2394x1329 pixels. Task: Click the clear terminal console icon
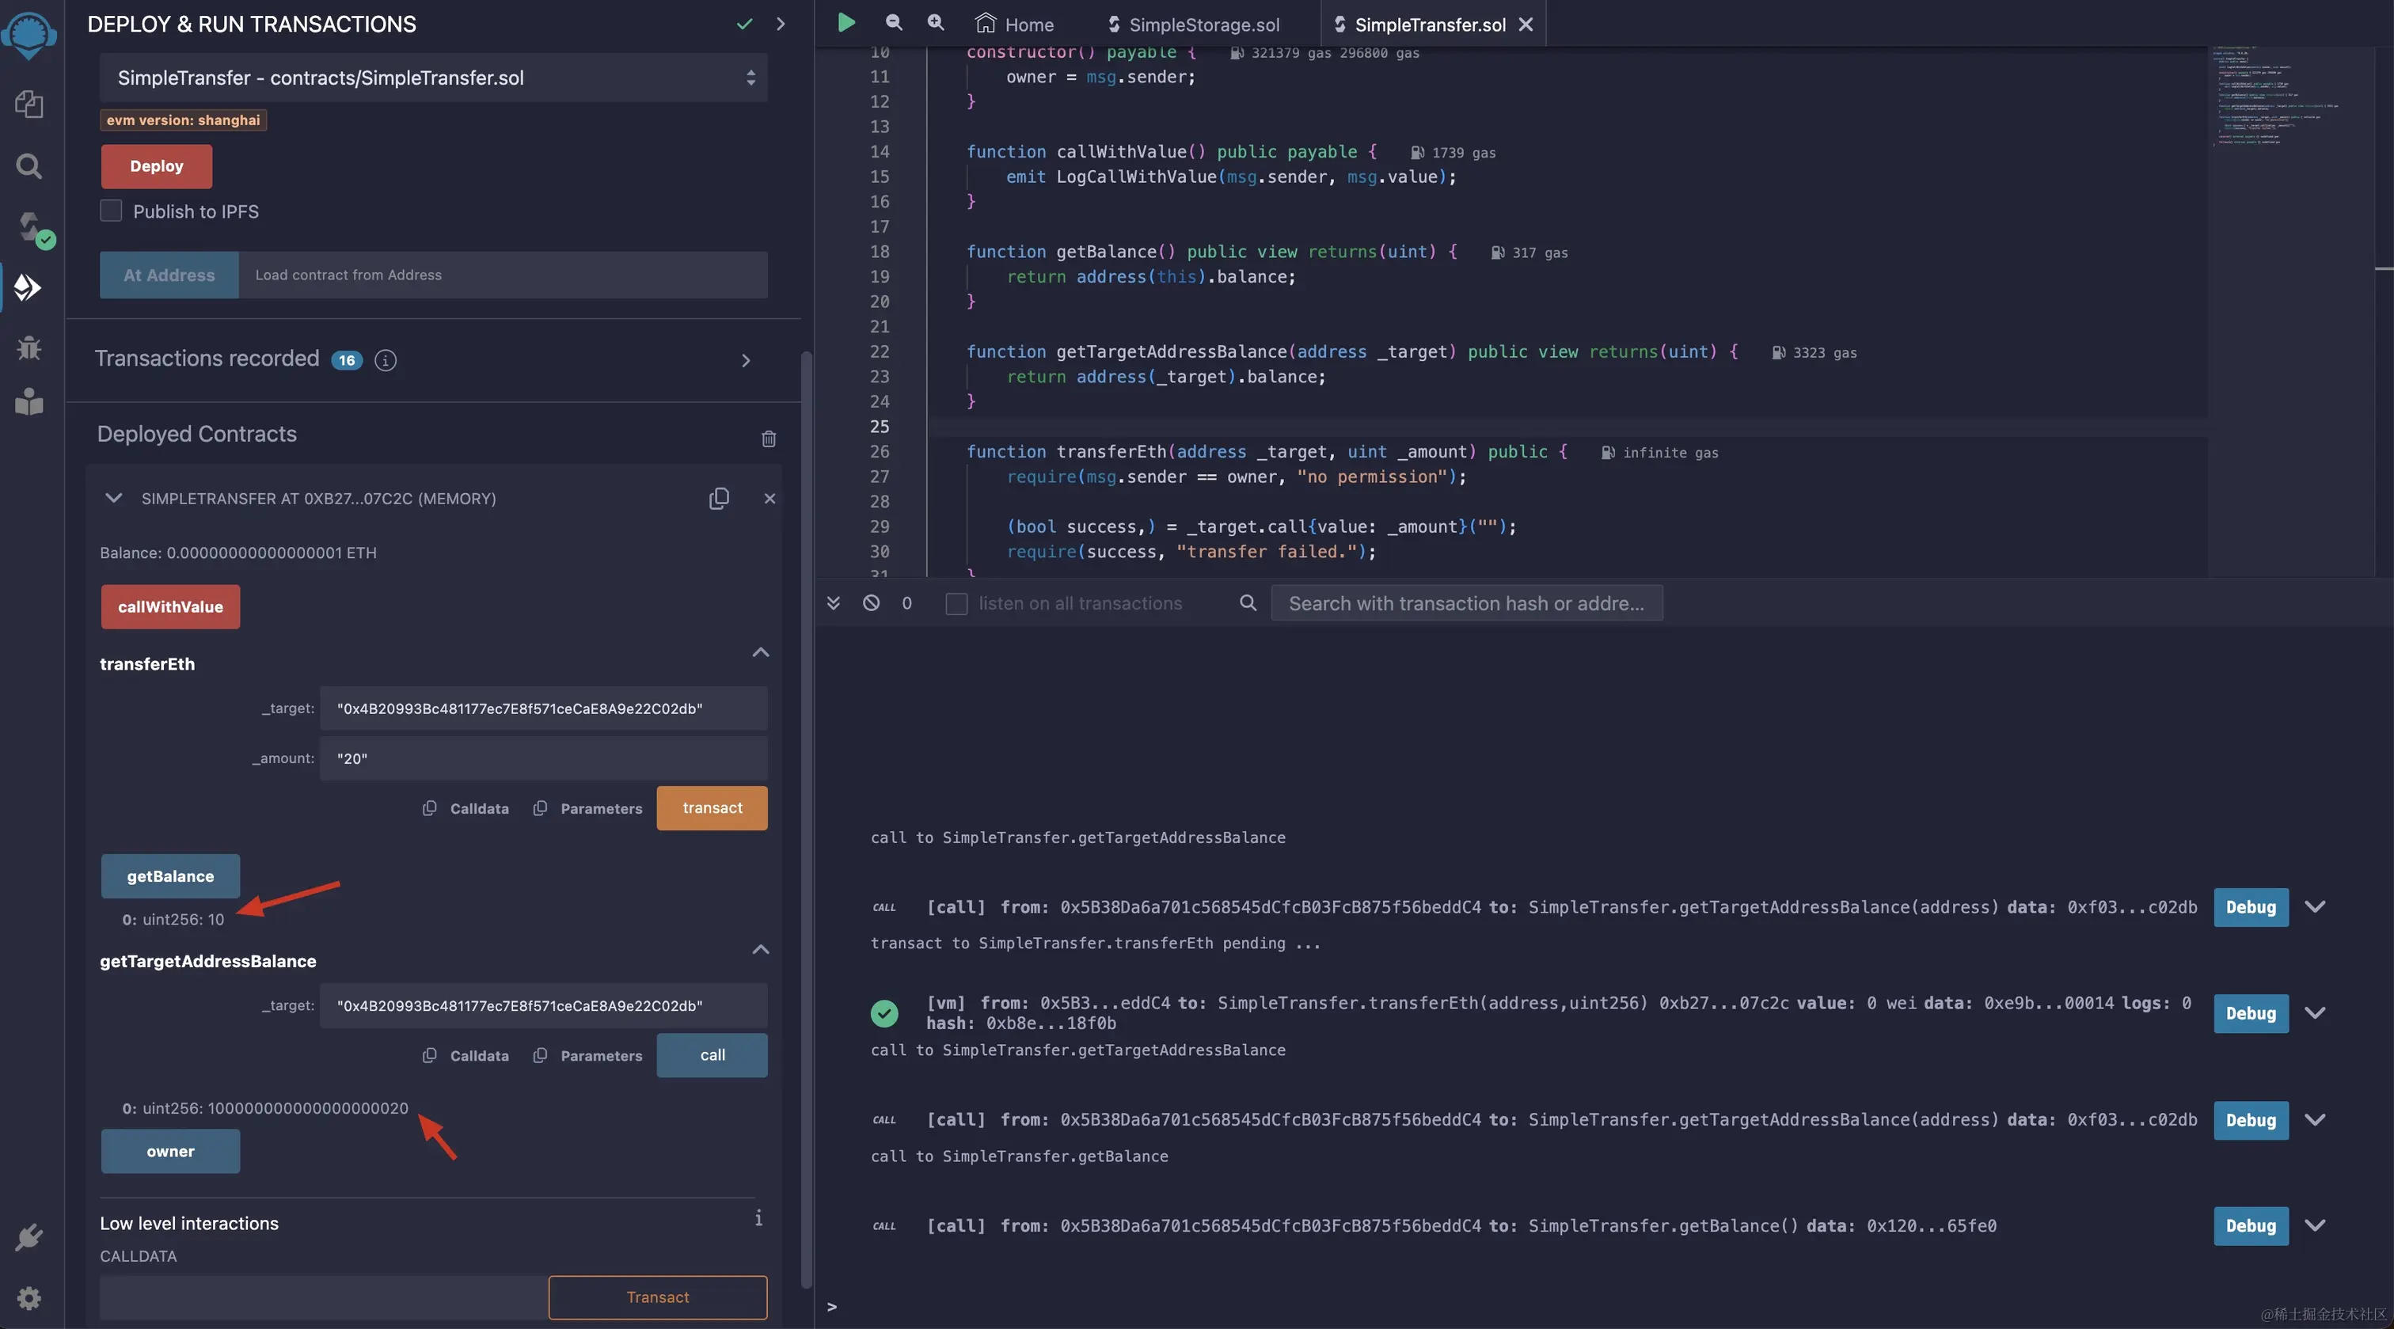tap(871, 603)
